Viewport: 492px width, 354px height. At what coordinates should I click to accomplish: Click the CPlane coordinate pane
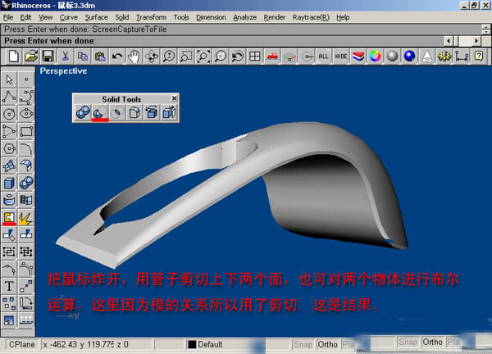20,343
